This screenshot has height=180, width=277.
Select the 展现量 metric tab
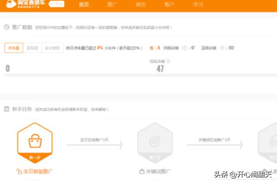[32, 48]
